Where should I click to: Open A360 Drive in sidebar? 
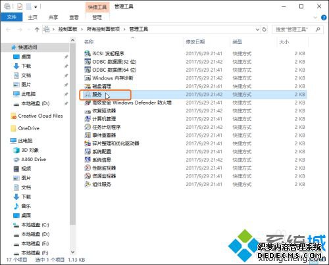pos(34,159)
